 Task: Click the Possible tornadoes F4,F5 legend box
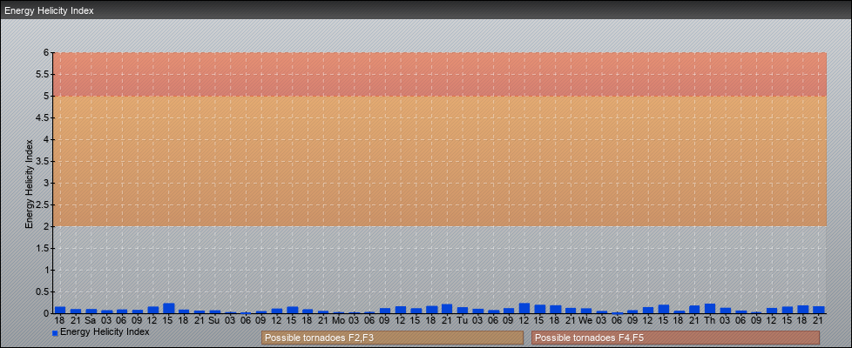675,338
